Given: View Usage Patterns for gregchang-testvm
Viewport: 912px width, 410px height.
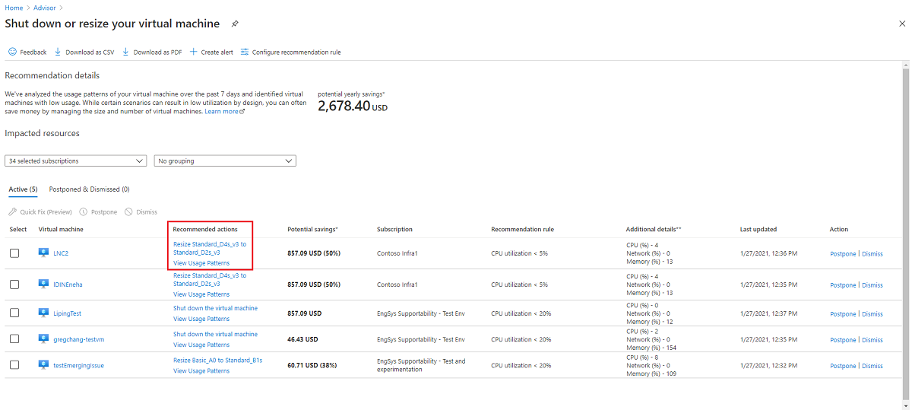Looking at the screenshot, I should [201, 345].
